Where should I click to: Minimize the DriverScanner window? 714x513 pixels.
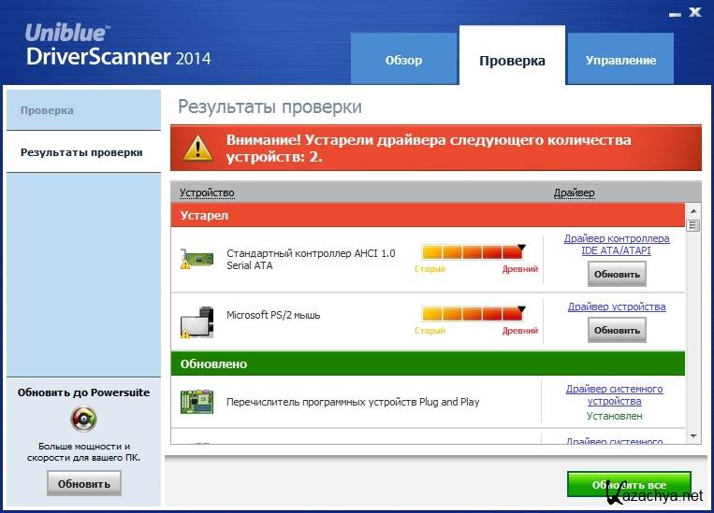673,13
